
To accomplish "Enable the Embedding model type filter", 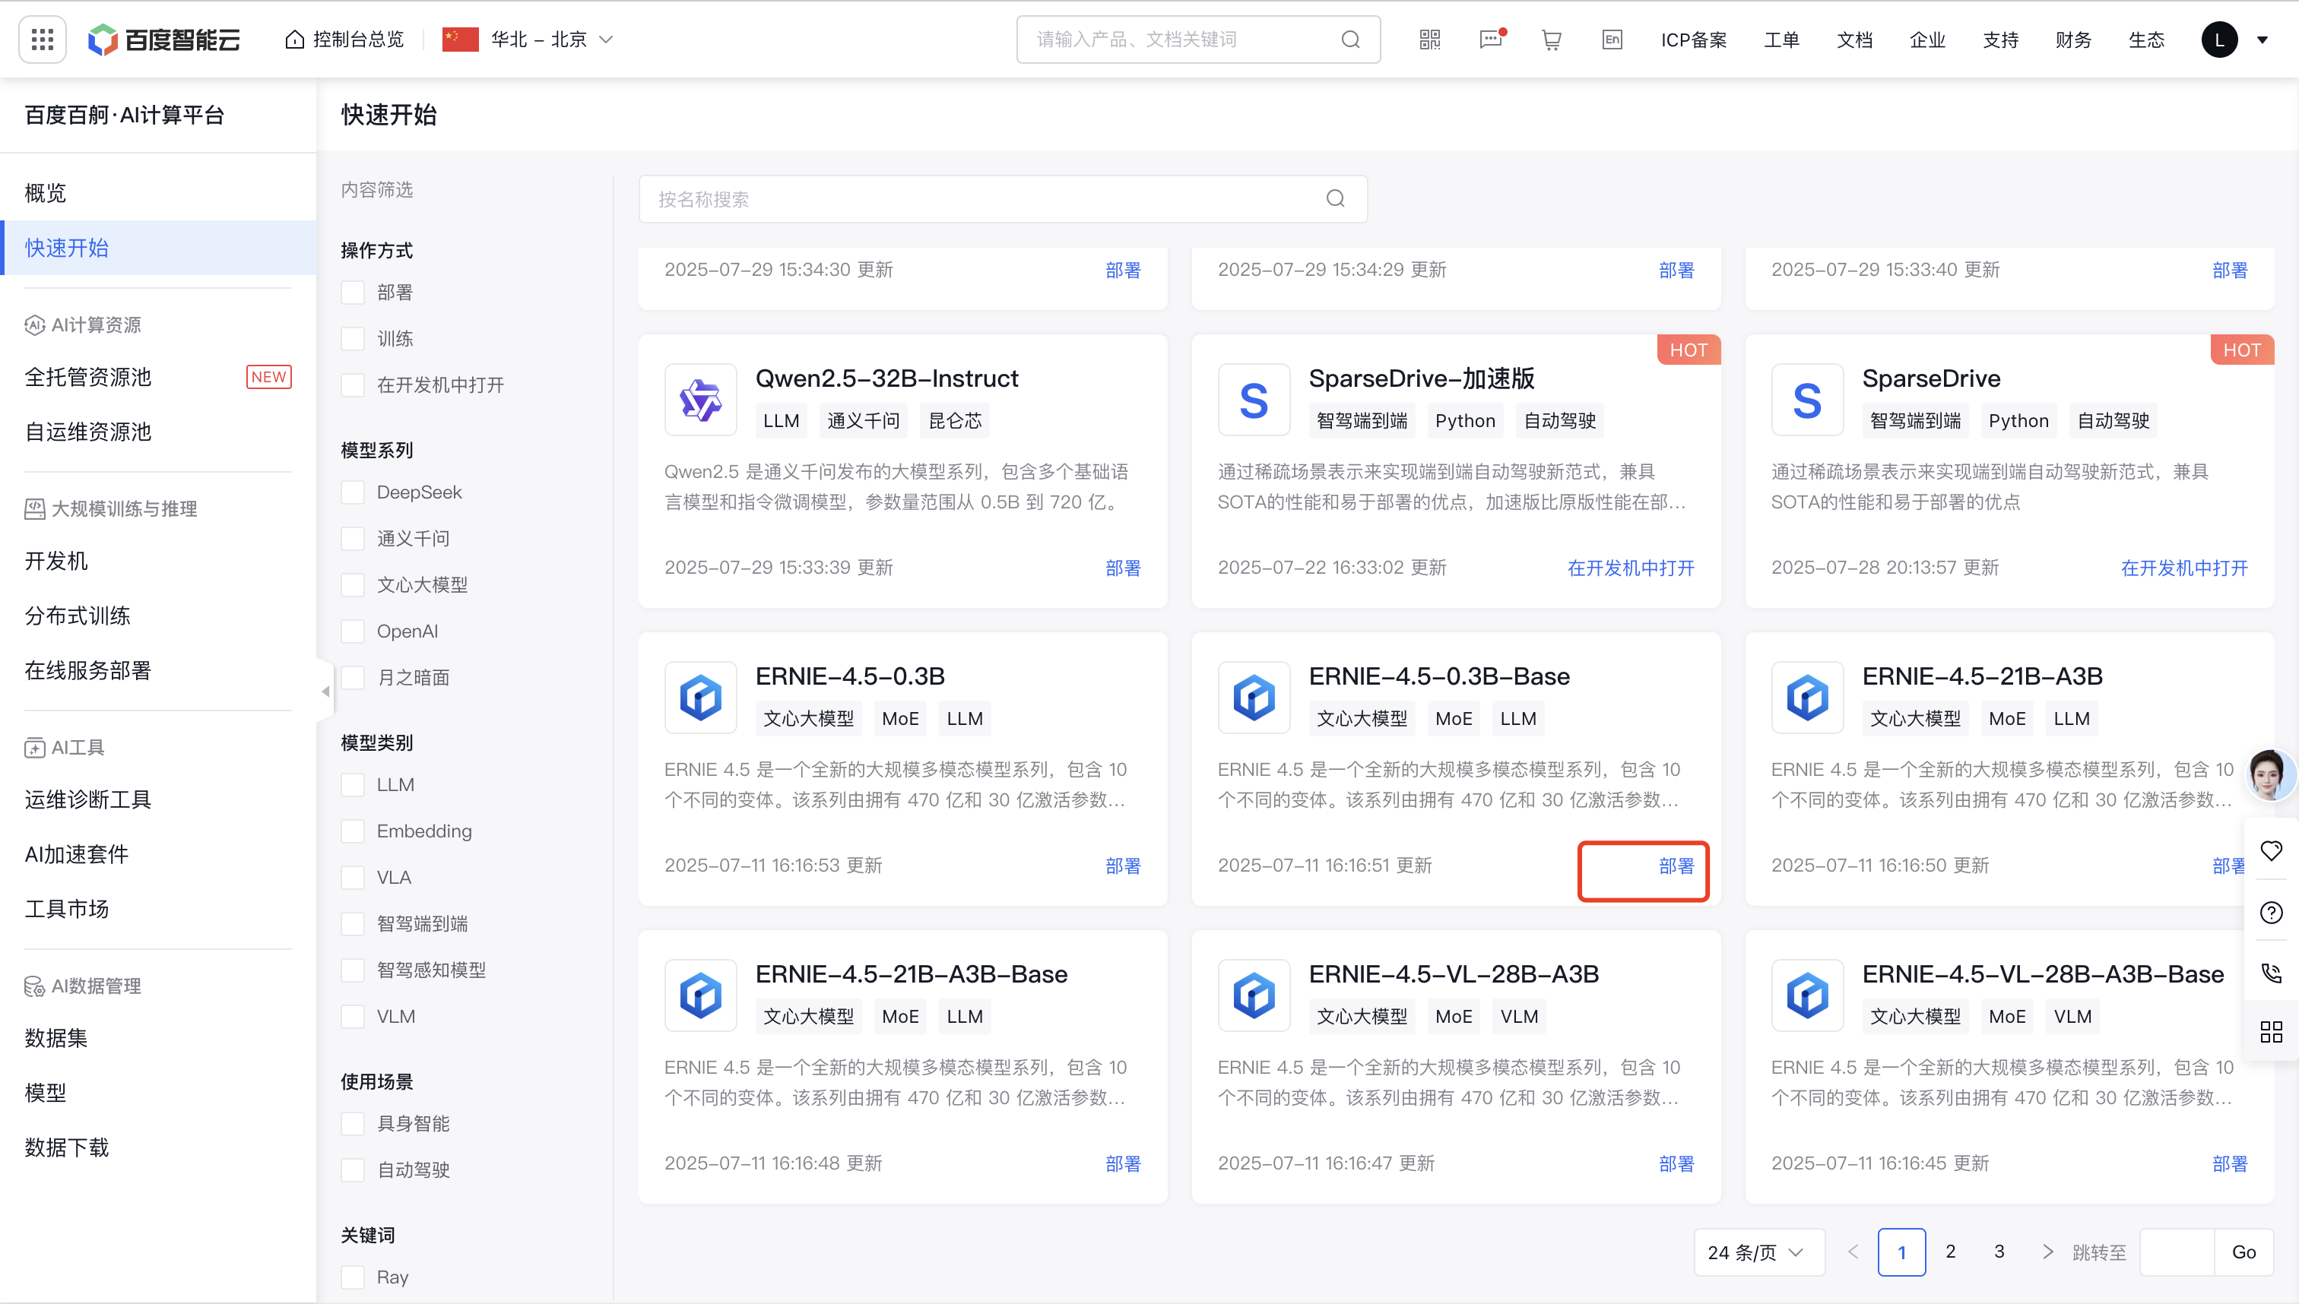I will coord(353,831).
